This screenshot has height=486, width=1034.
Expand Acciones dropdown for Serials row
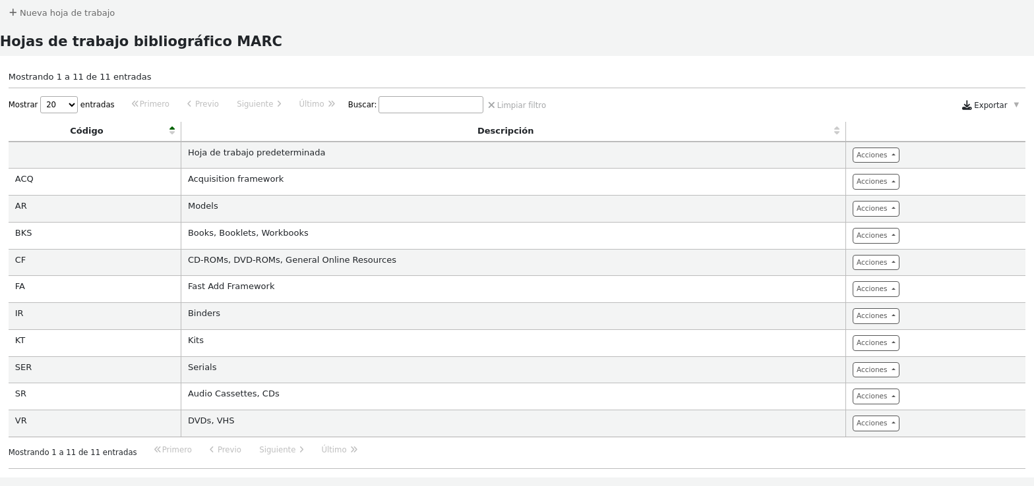875,370
